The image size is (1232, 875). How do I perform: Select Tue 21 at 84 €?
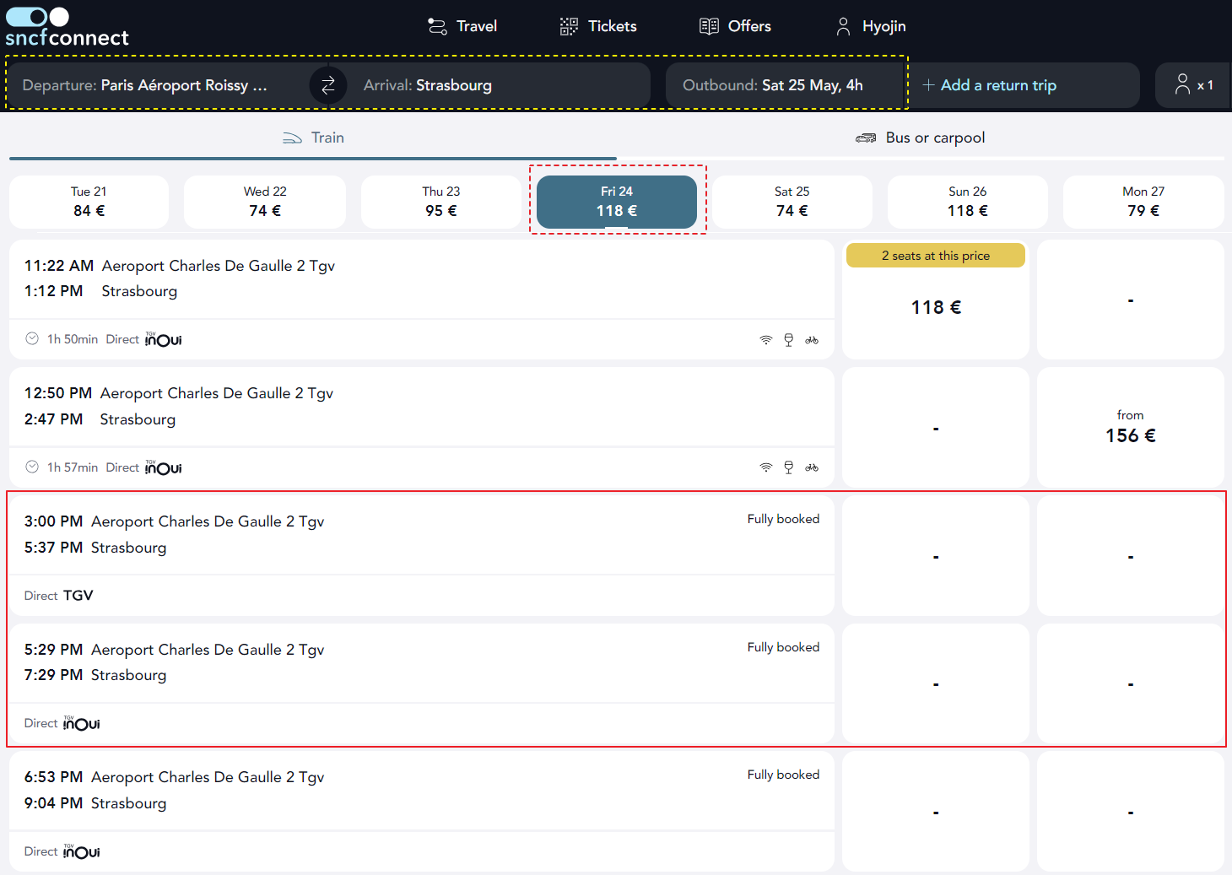[x=89, y=202]
